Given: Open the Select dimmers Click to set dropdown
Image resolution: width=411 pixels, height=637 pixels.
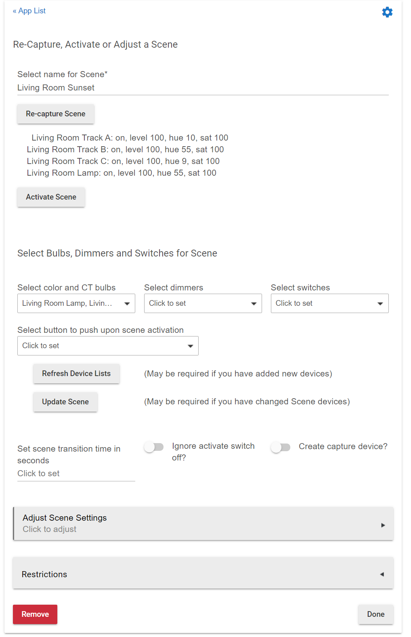Looking at the screenshot, I should pyautogui.click(x=203, y=303).
